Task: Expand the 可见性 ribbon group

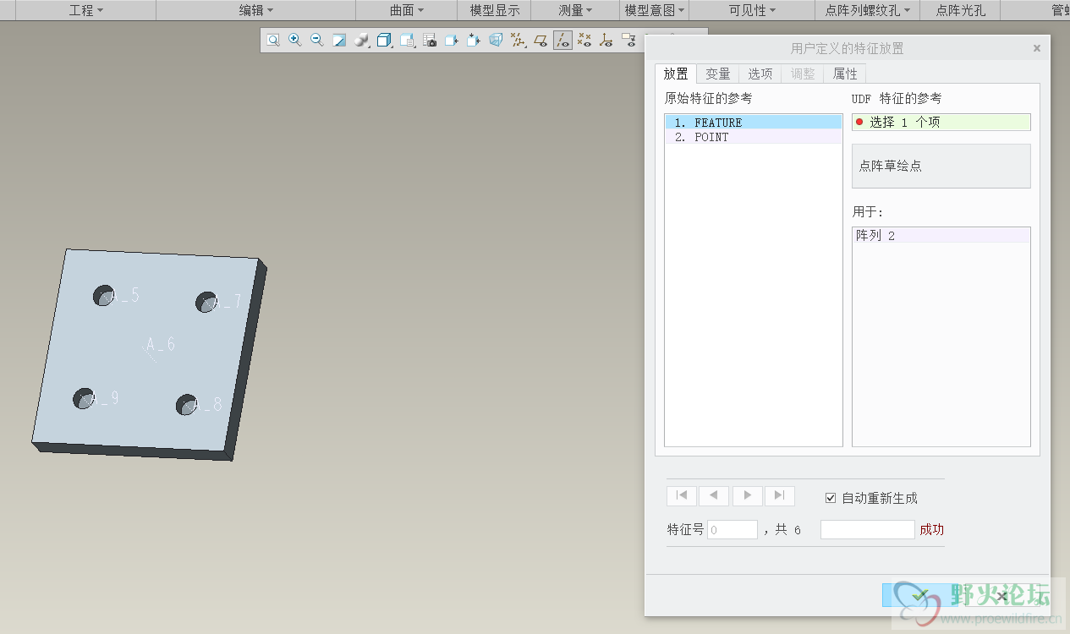Action: 753,10
